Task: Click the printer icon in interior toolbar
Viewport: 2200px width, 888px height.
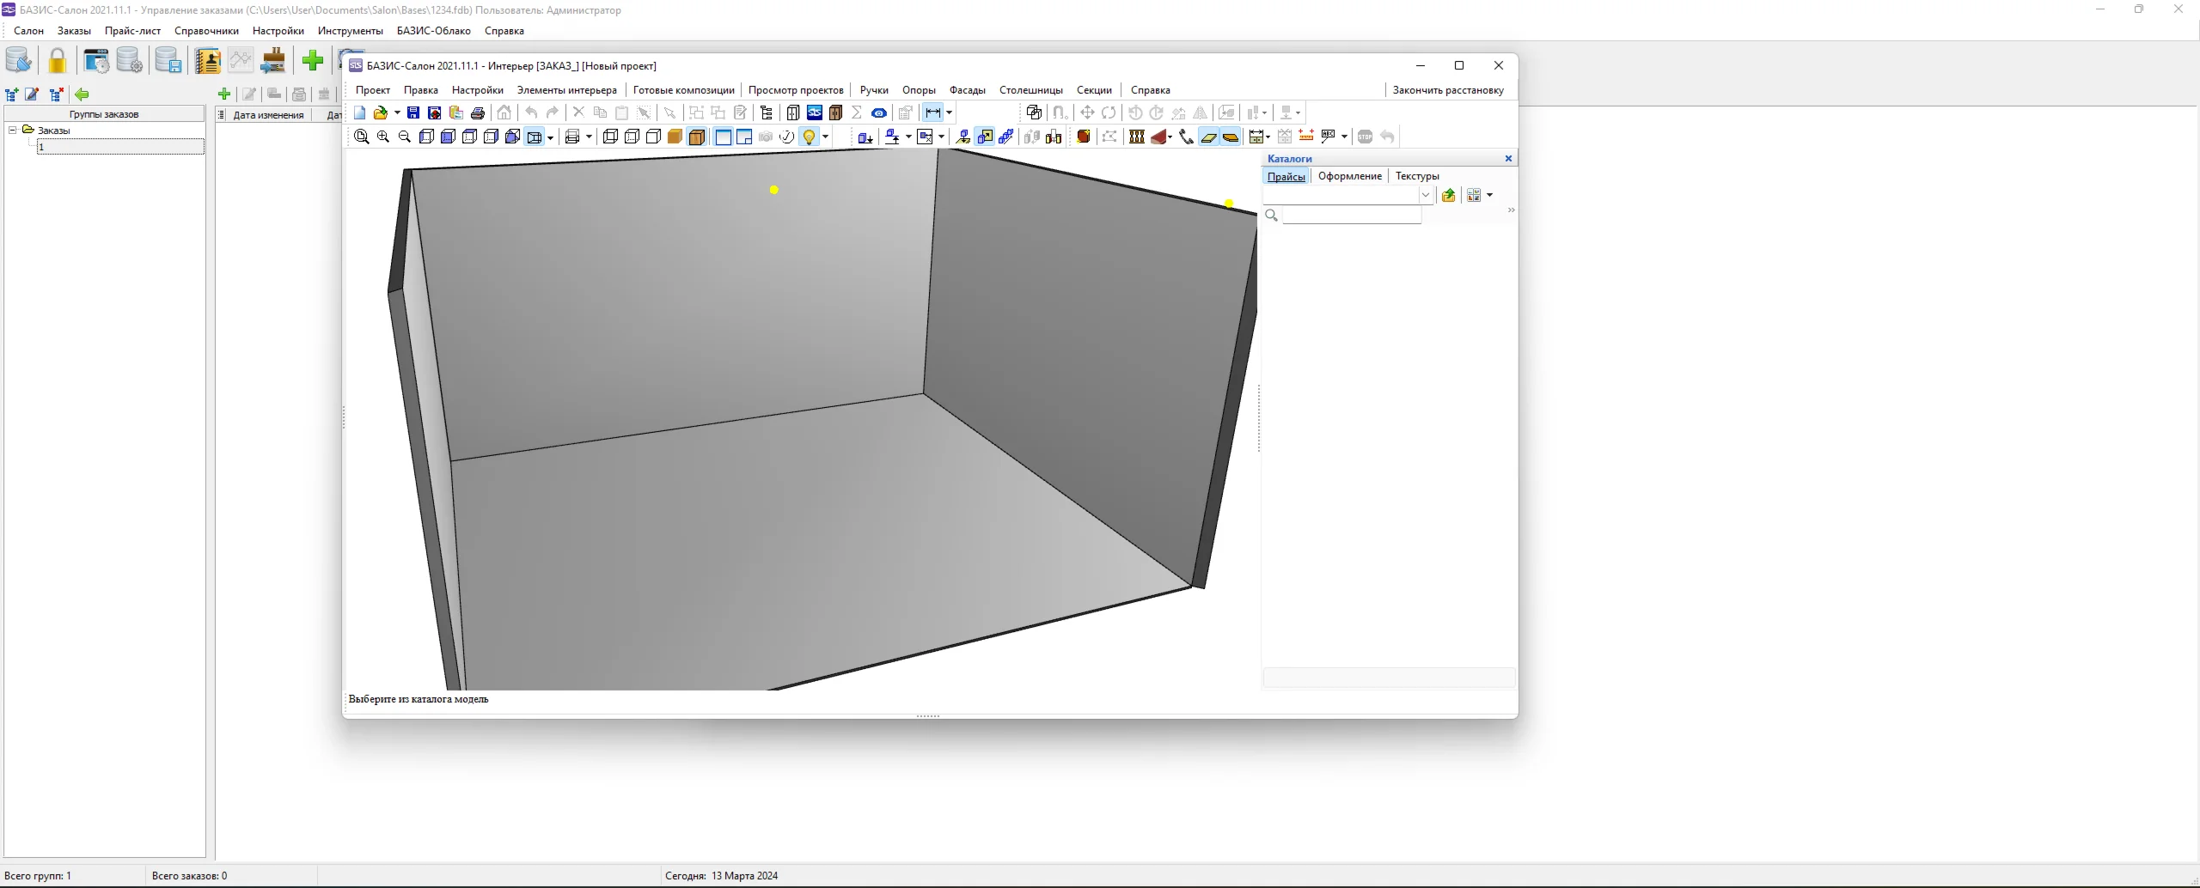Action: (478, 113)
